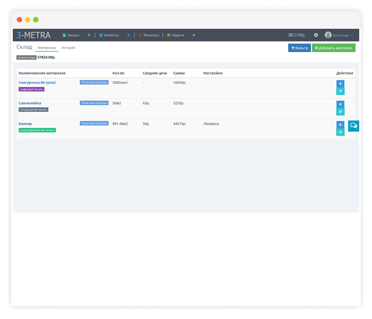Open the Клиенты menu item
Image resolution: width=372 pixels, height=319 pixels.
pos(109,35)
